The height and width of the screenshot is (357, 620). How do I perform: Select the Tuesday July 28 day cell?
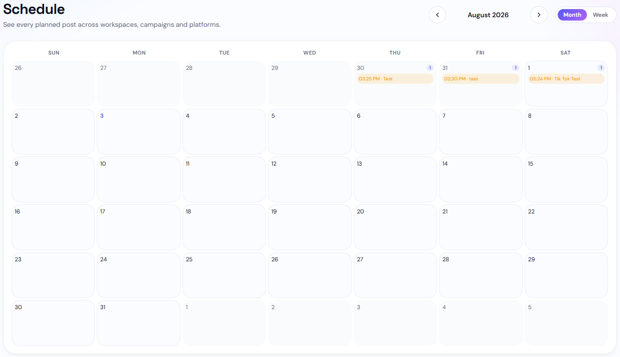pos(224,84)
